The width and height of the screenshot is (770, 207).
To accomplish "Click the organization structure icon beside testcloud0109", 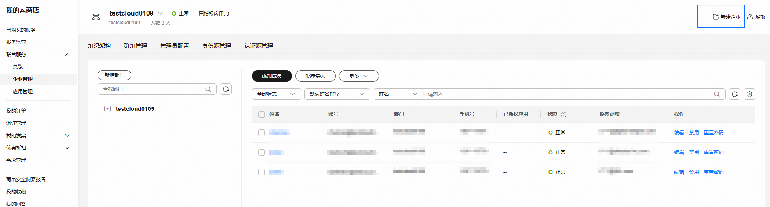I will 96,17.
